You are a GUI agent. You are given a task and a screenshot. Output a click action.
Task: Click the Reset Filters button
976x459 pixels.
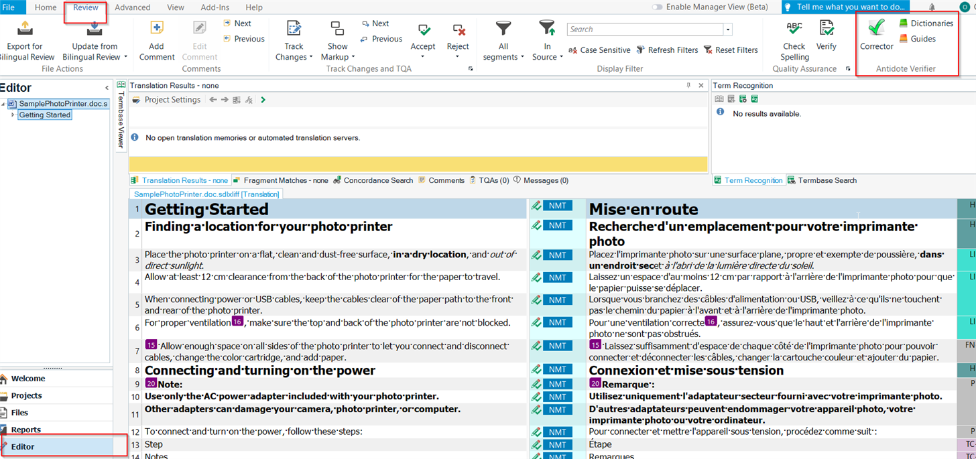(x=731, y=50)
